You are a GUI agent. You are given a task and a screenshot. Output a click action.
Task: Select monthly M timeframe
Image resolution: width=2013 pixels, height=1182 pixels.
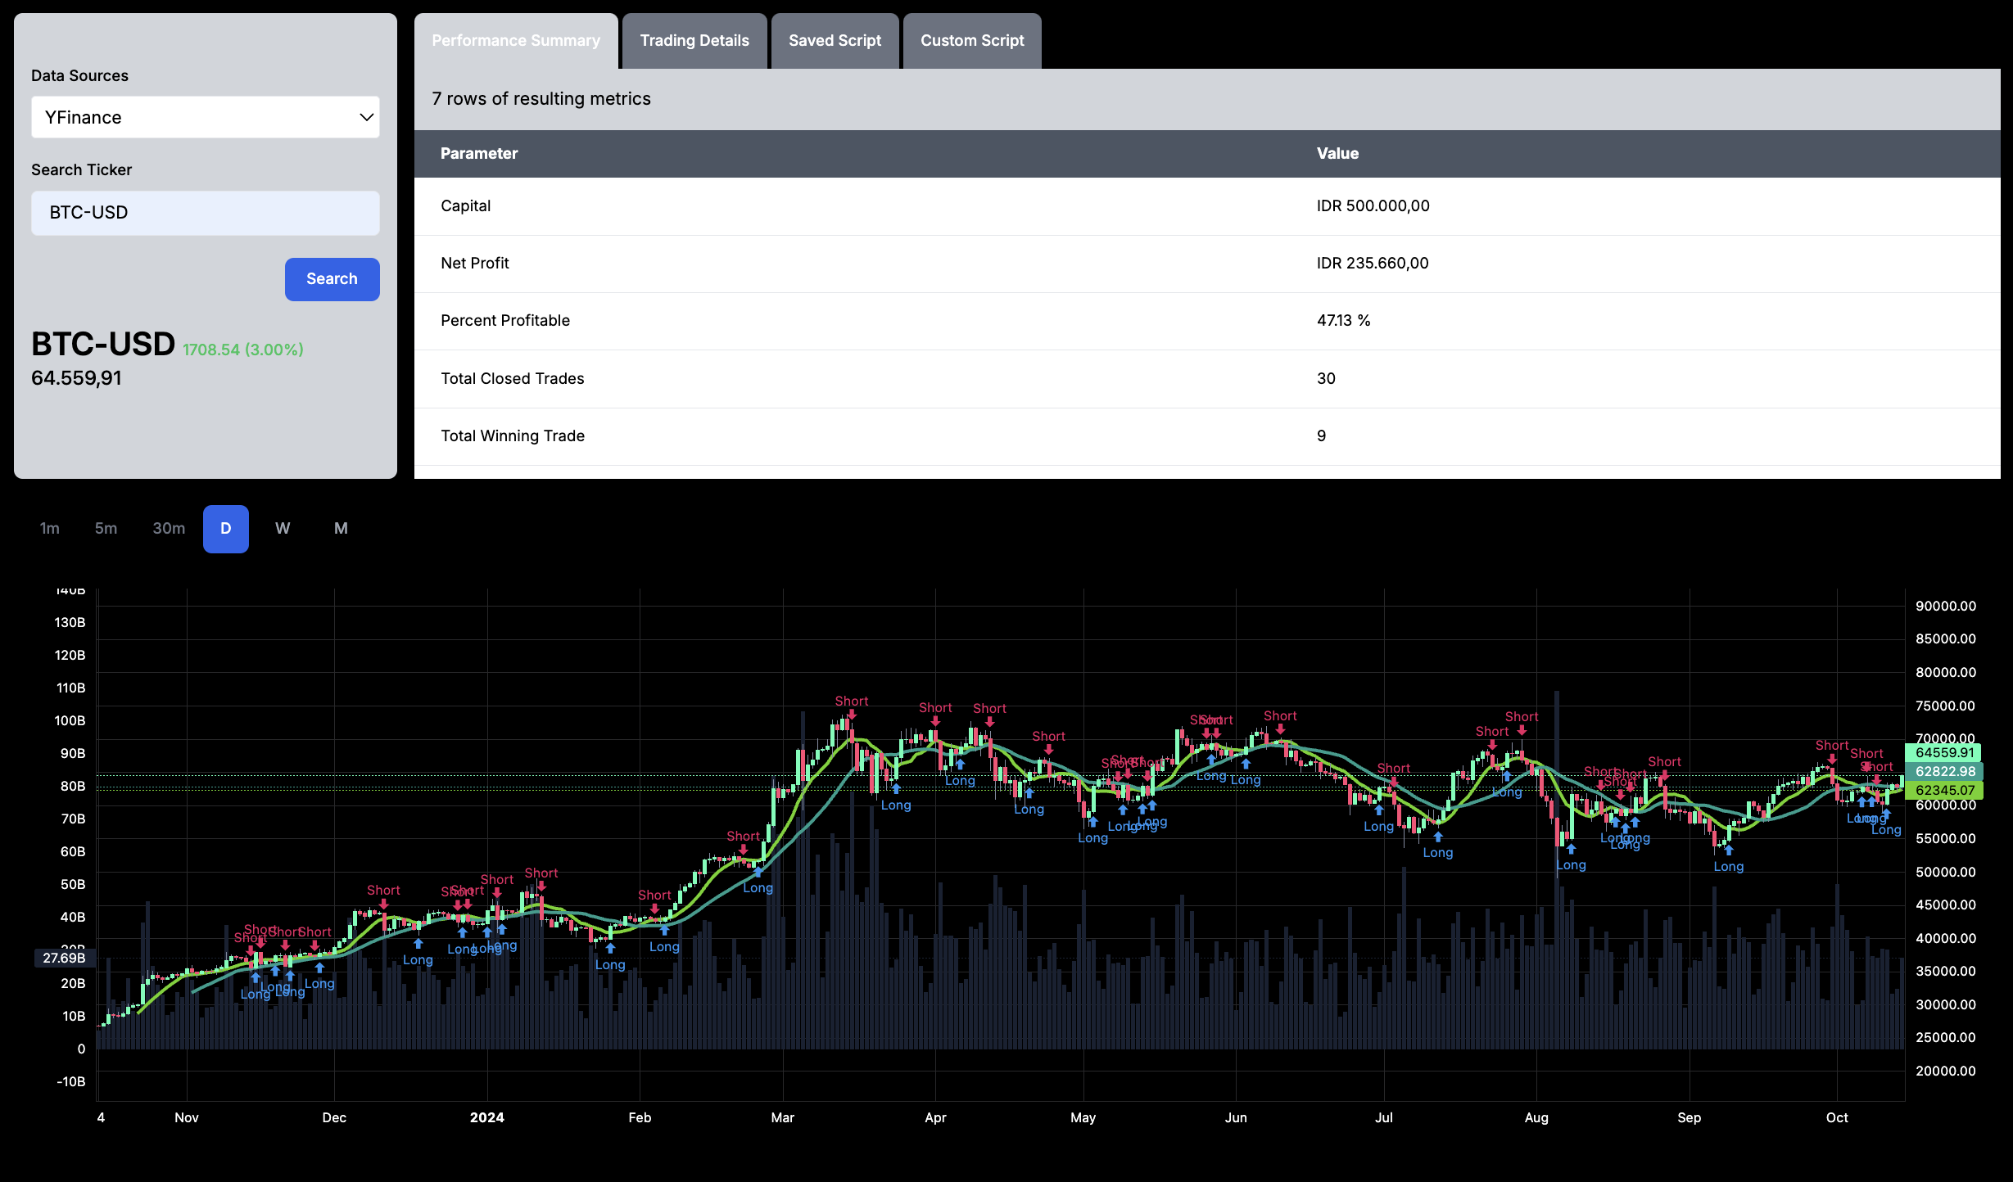click(x=341, y=529)
